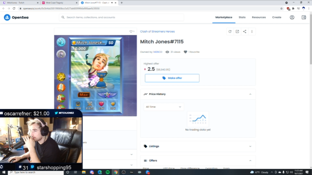Click the Mitch Jones NFT card image
The height and width of the screenshot is (175, 312).
pyautogui.click(x=95, y=75)
